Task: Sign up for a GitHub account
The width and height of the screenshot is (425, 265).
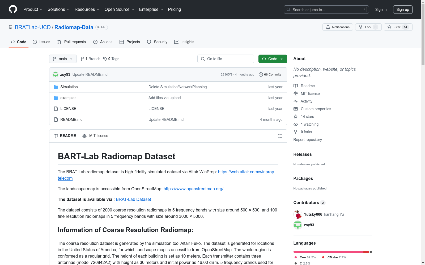Action: [x=403, y=10]
